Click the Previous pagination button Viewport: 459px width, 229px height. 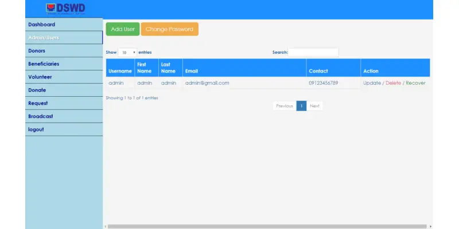285,106
